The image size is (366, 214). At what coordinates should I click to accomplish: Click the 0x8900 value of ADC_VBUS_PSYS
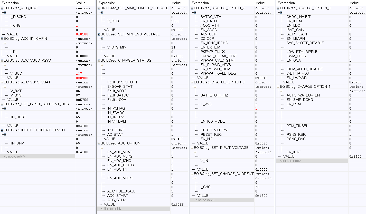(x=82, y=78)
